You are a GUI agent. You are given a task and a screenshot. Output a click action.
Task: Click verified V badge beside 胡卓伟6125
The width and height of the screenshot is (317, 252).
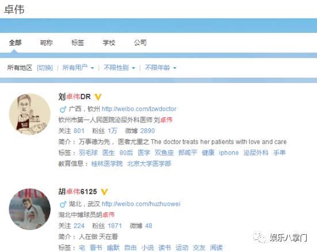104,192
